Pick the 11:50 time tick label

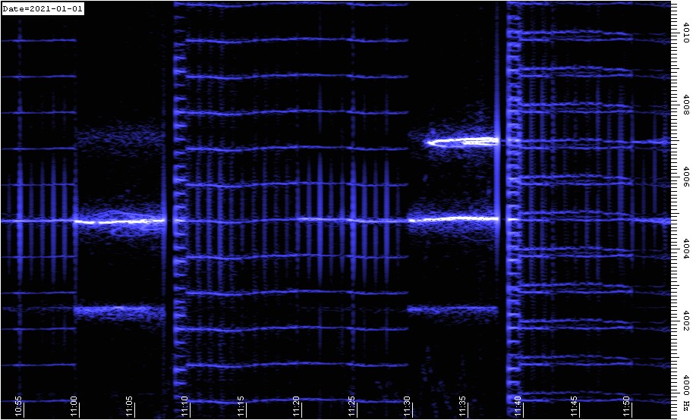pyautogui.click(x=628, y=405)
